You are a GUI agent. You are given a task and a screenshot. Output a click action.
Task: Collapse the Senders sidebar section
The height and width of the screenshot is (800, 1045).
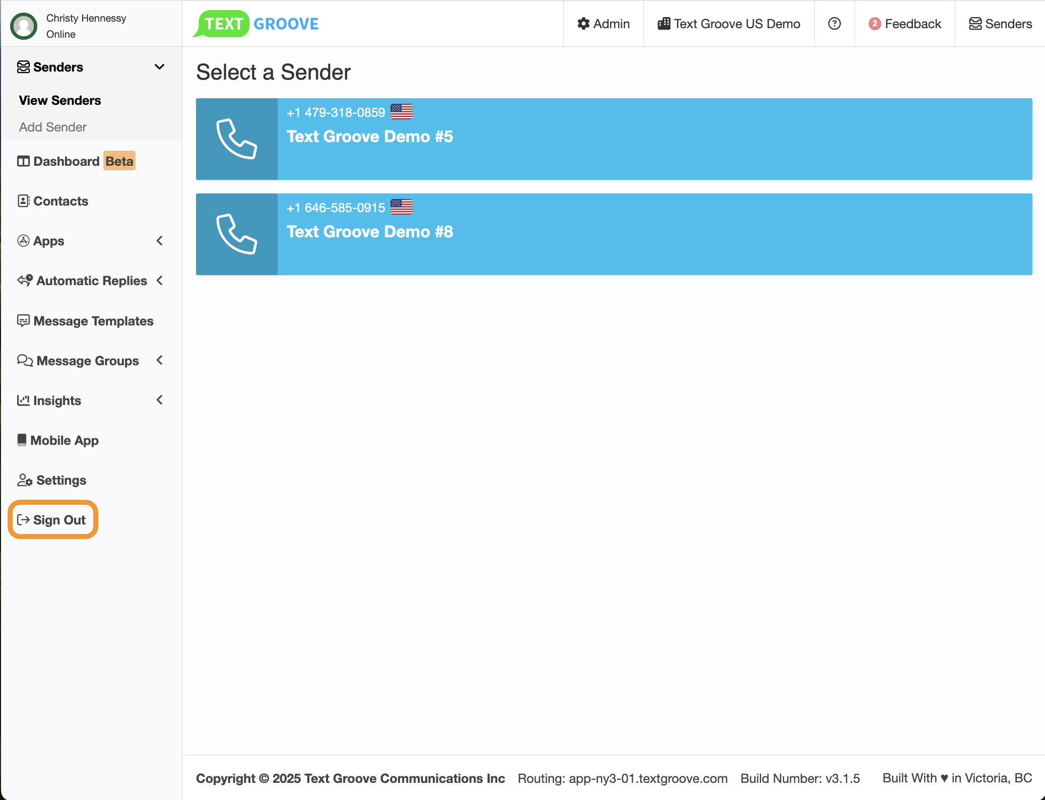point(159,67)
